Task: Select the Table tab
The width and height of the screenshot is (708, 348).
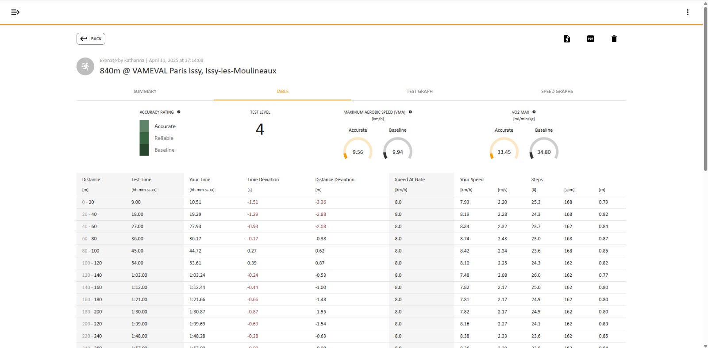Action: pyautogui.click(x=282, y=92)
